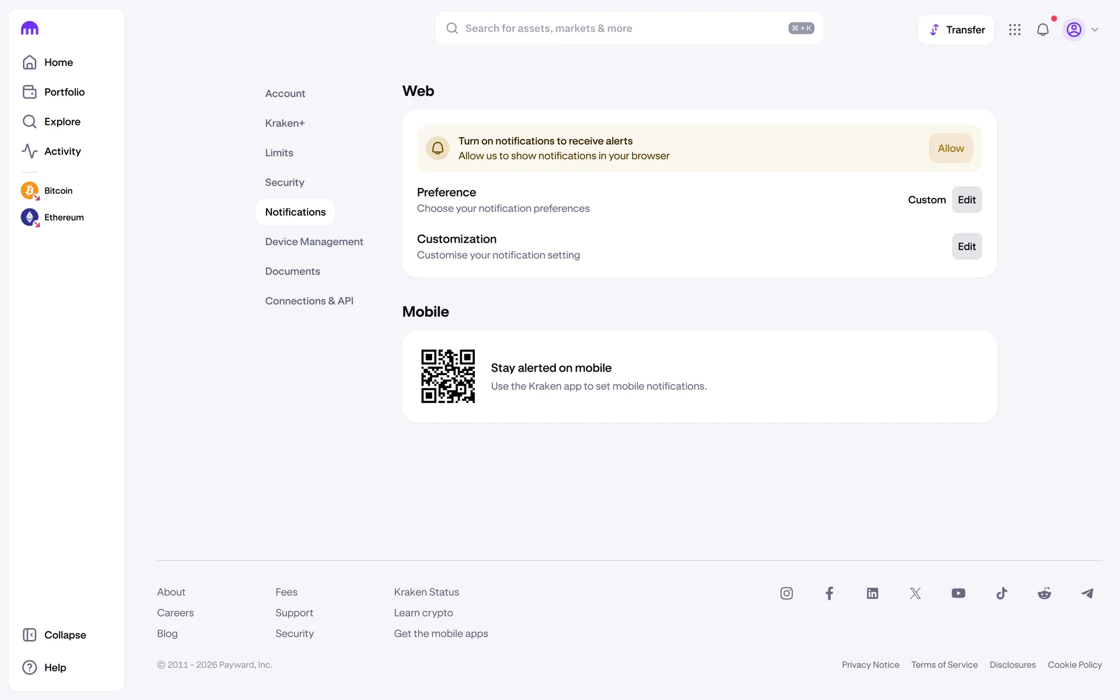
Task: Click the Kraken logo icon
Action: point(29,28)
